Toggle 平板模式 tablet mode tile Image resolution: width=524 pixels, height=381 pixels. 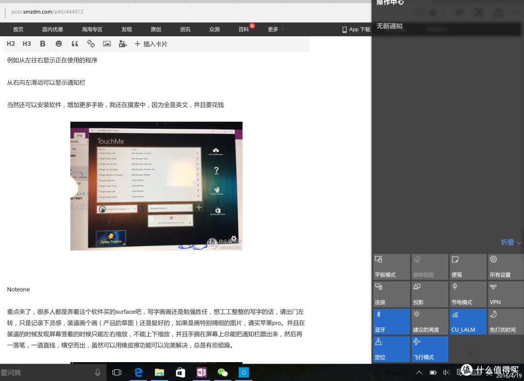point(392,267)
